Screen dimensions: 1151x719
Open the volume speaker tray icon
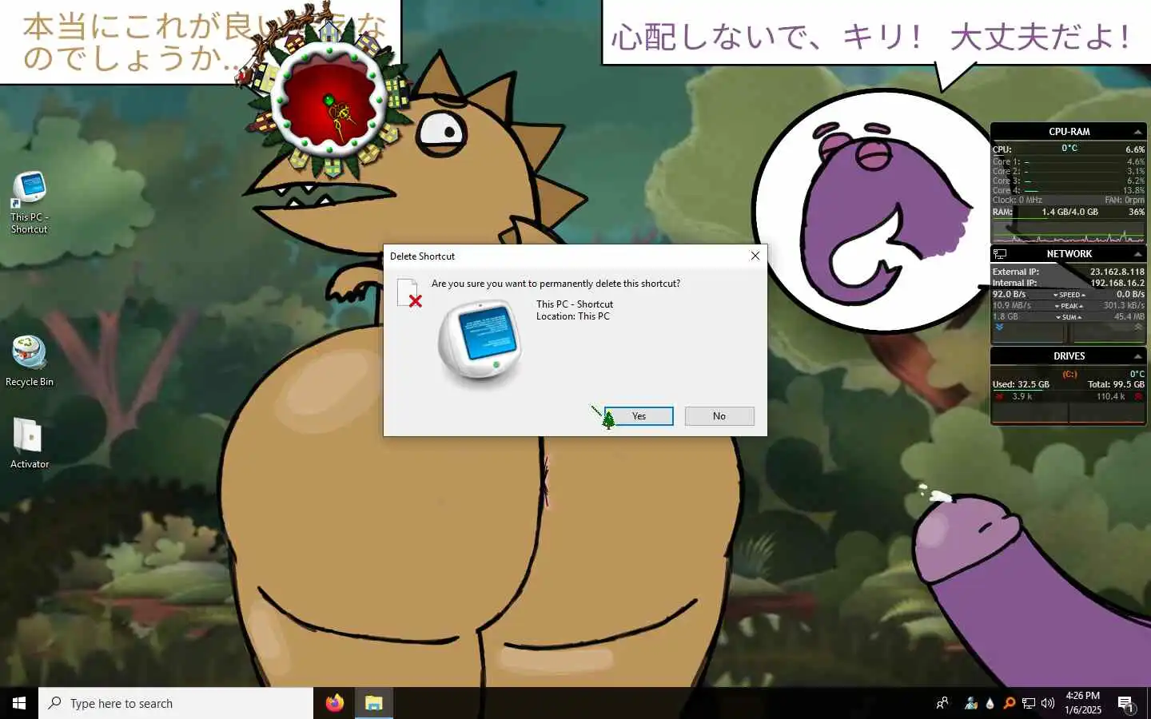[1048, 703]
